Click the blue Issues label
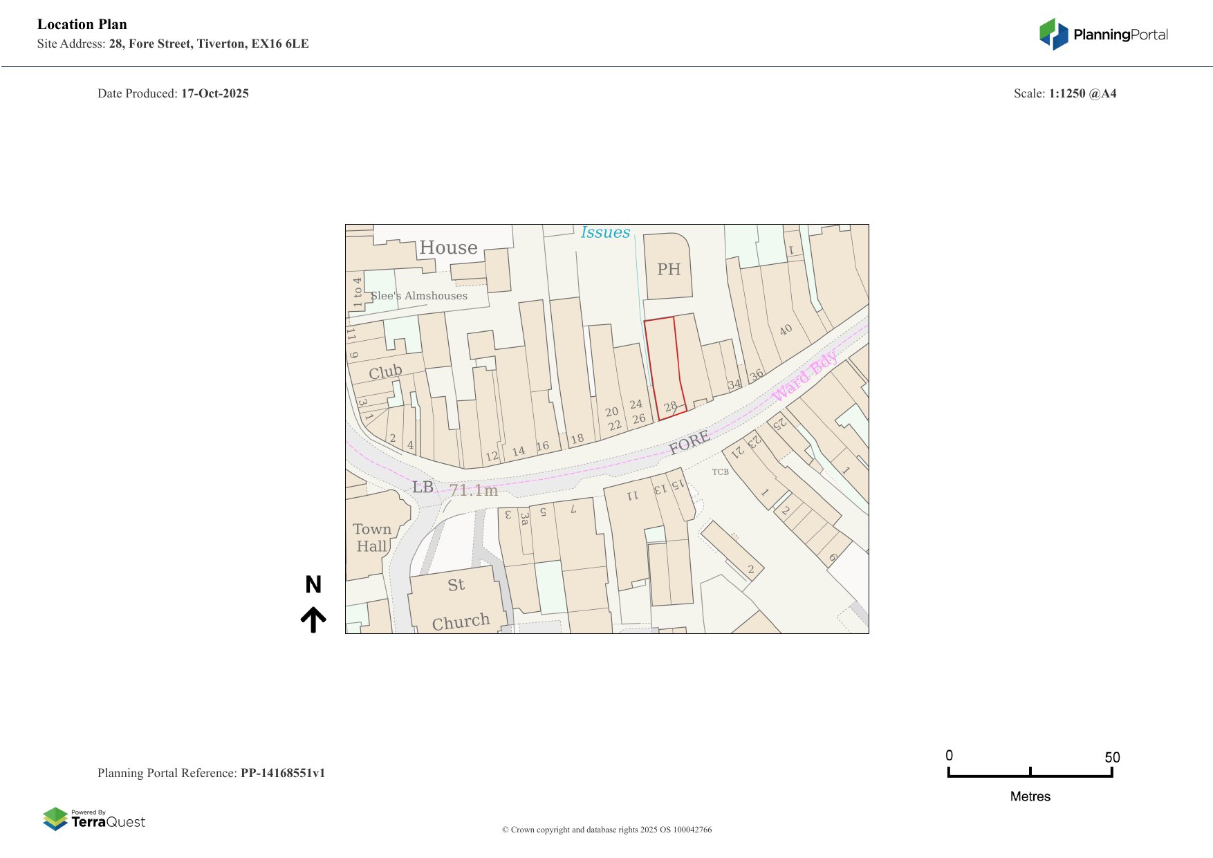The image size is (1213, 858). click(605, 232)
